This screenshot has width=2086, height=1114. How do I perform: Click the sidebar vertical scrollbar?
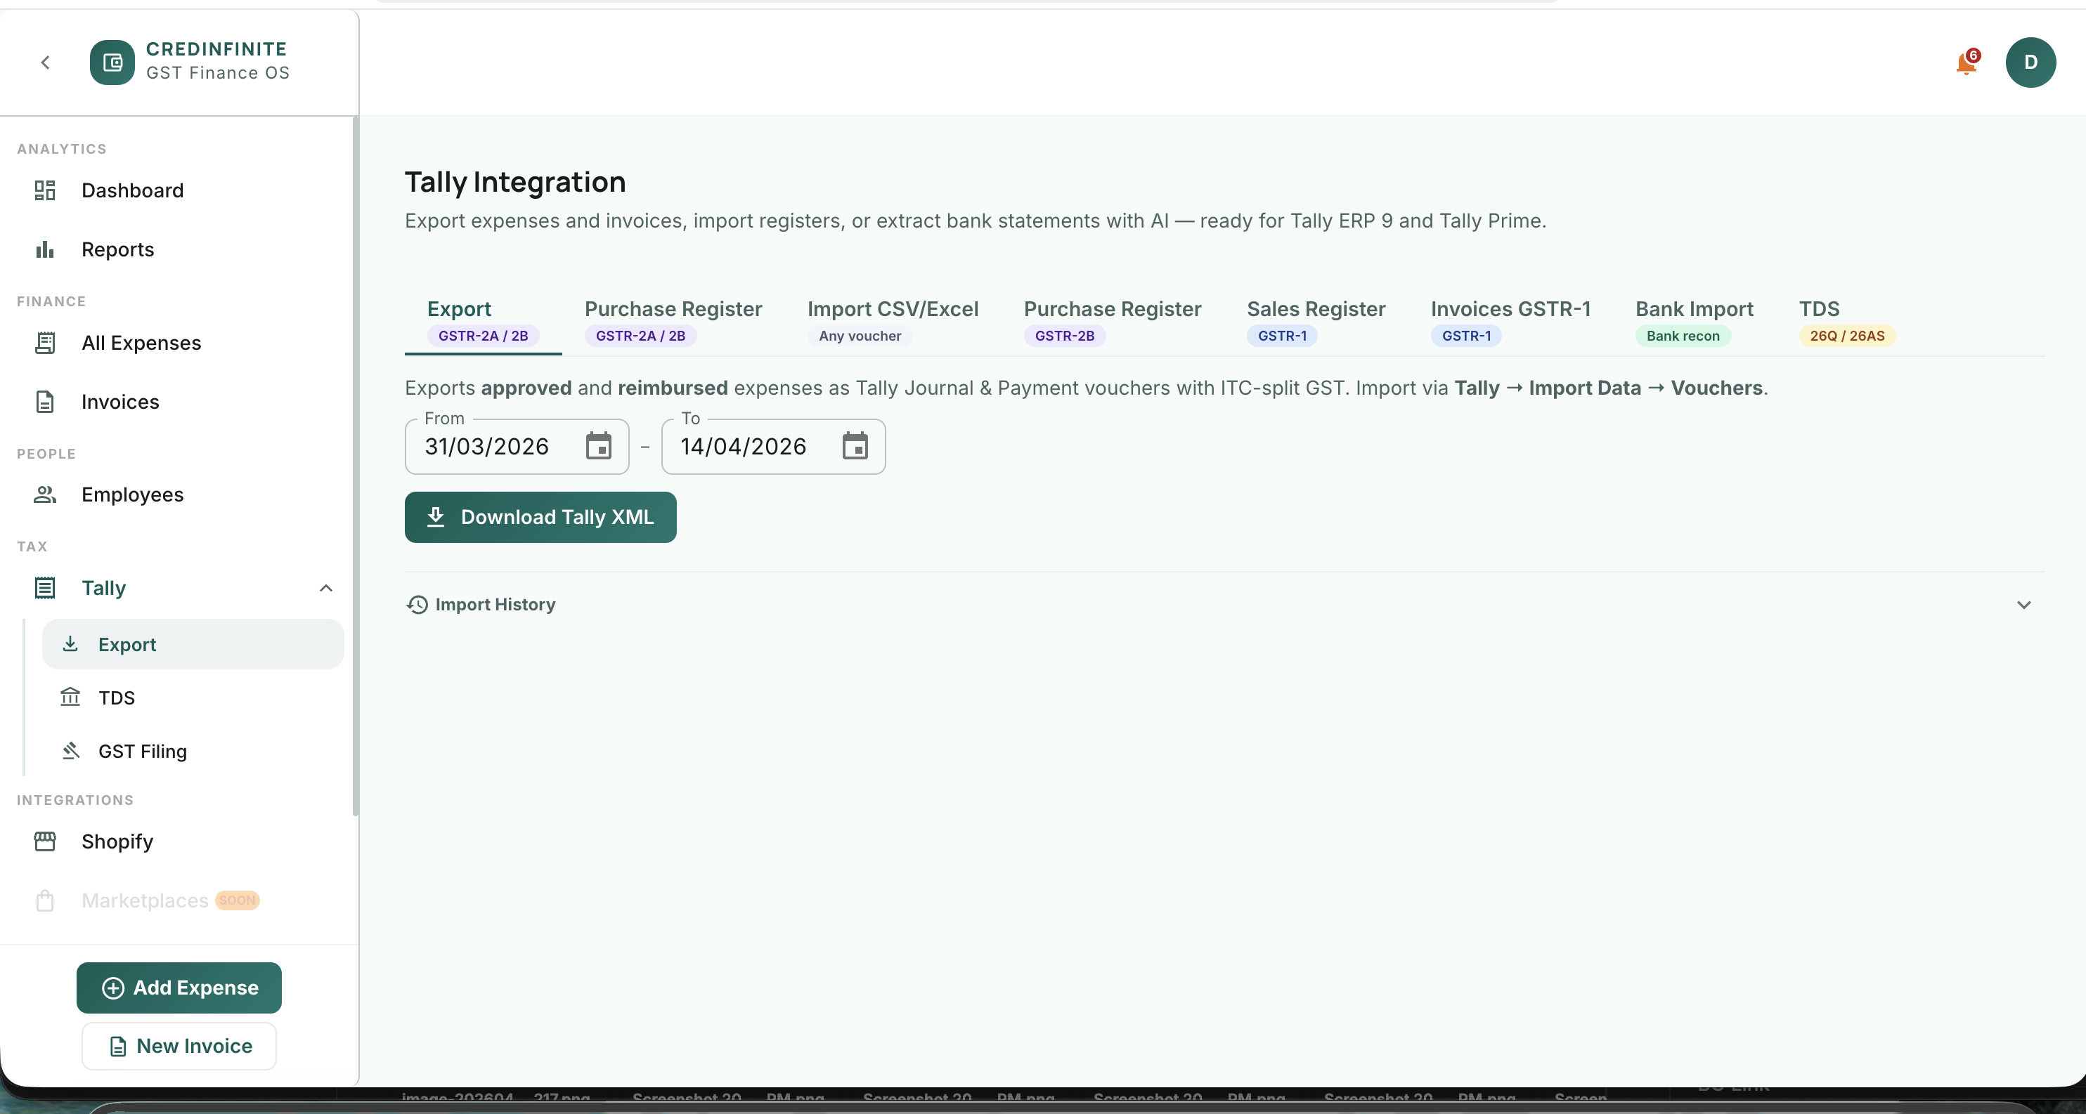pyautogui.click(x=356, y=467)
